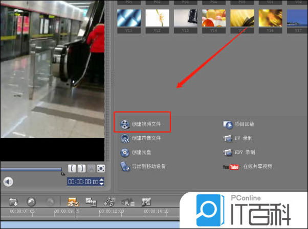Click the sound wave icon for creating sound file
The width and height of the screenshot is (308, 229).
pos(125,139)
